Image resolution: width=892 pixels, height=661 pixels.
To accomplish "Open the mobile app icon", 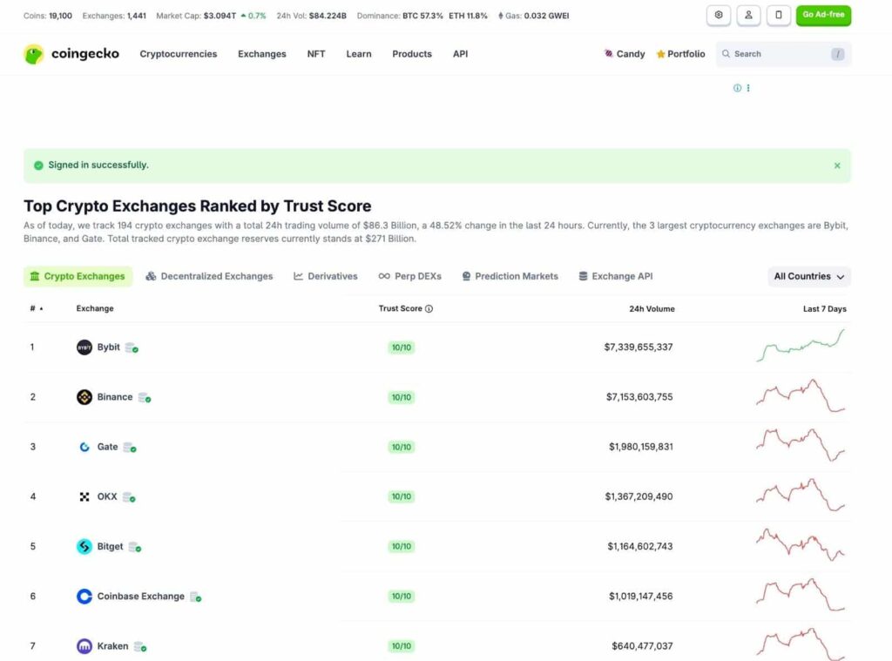I will (778, 15).
